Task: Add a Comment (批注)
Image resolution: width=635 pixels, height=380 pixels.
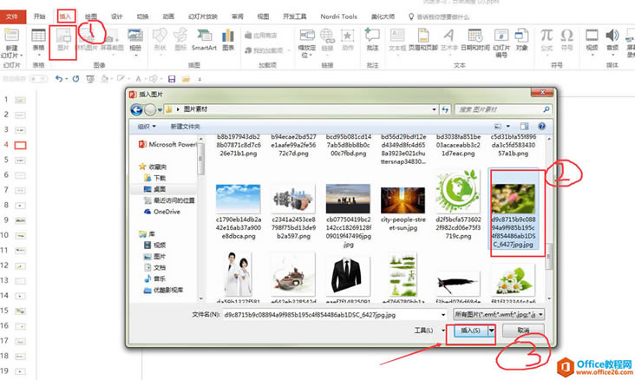Action: pyautogui.click(x=372, y=40)
